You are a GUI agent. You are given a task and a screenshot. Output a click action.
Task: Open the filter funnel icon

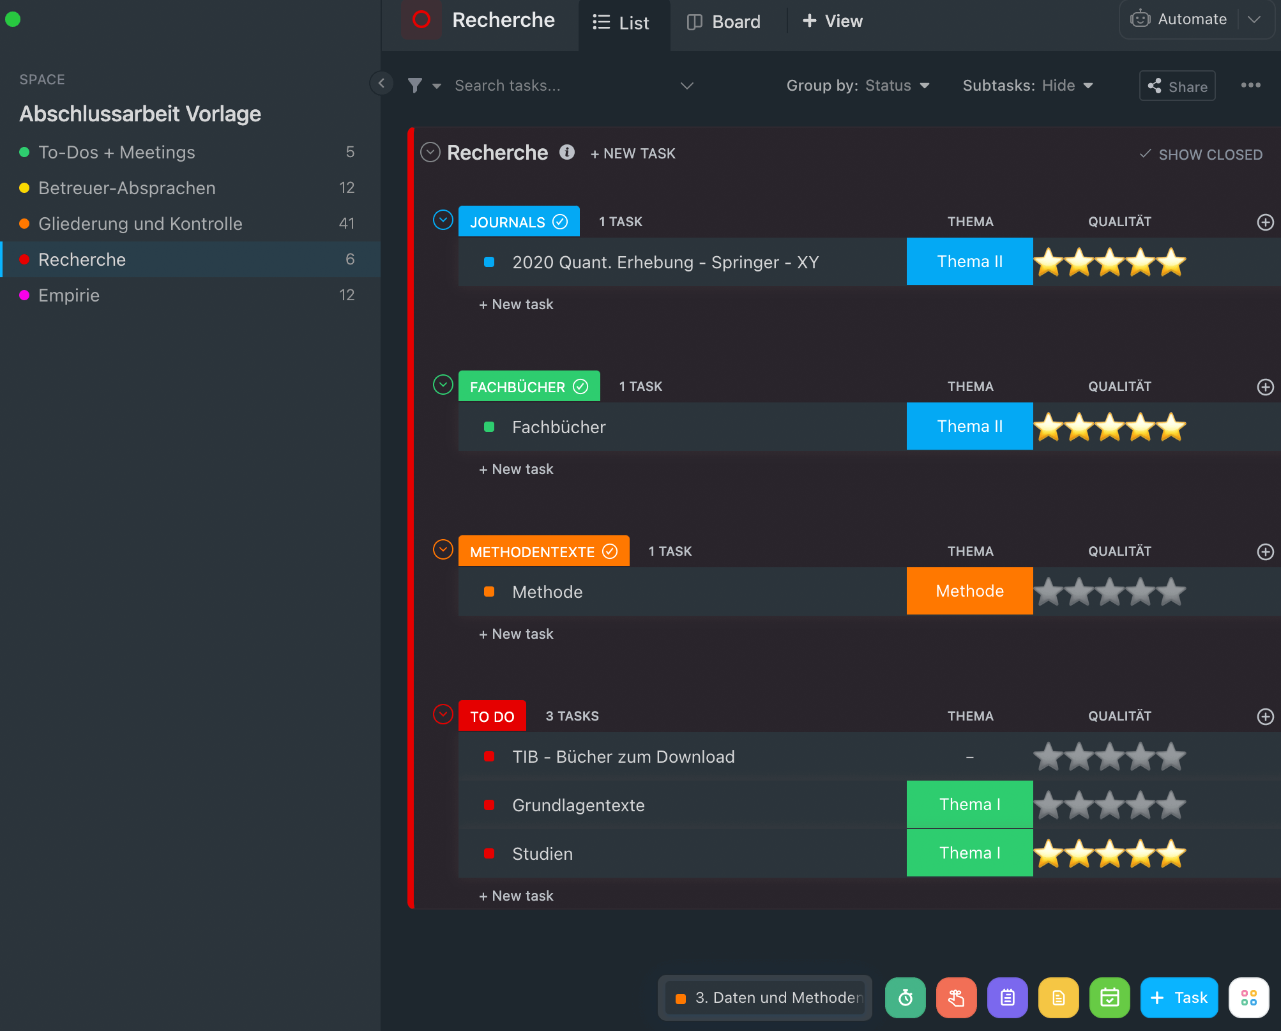click(x=415, y=86)
